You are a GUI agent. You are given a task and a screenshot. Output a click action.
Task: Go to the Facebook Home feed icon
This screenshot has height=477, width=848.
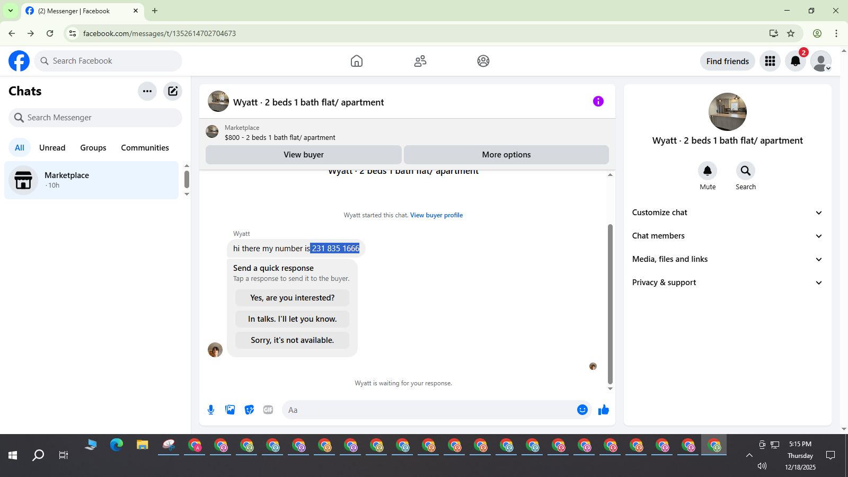[x=357, y=61]
